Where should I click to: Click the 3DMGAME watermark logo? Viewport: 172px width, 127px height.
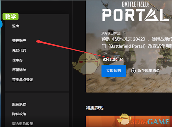click(x=143, y=120)
